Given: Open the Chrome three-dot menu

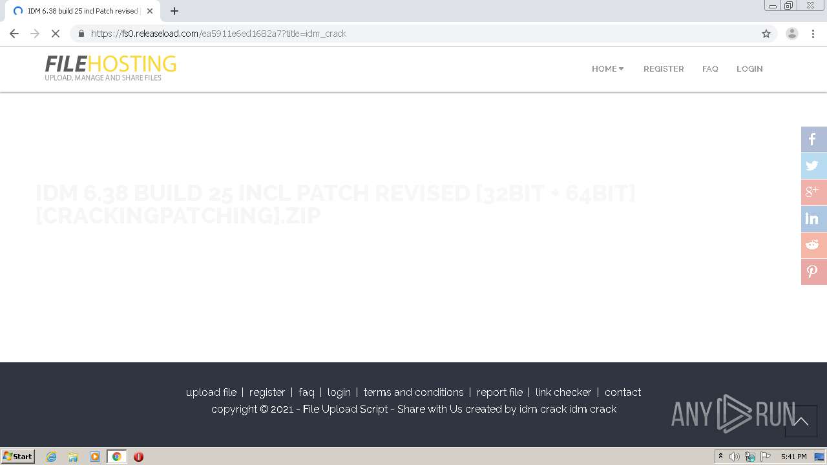Looking at the screenshot, I should [813, 34].
